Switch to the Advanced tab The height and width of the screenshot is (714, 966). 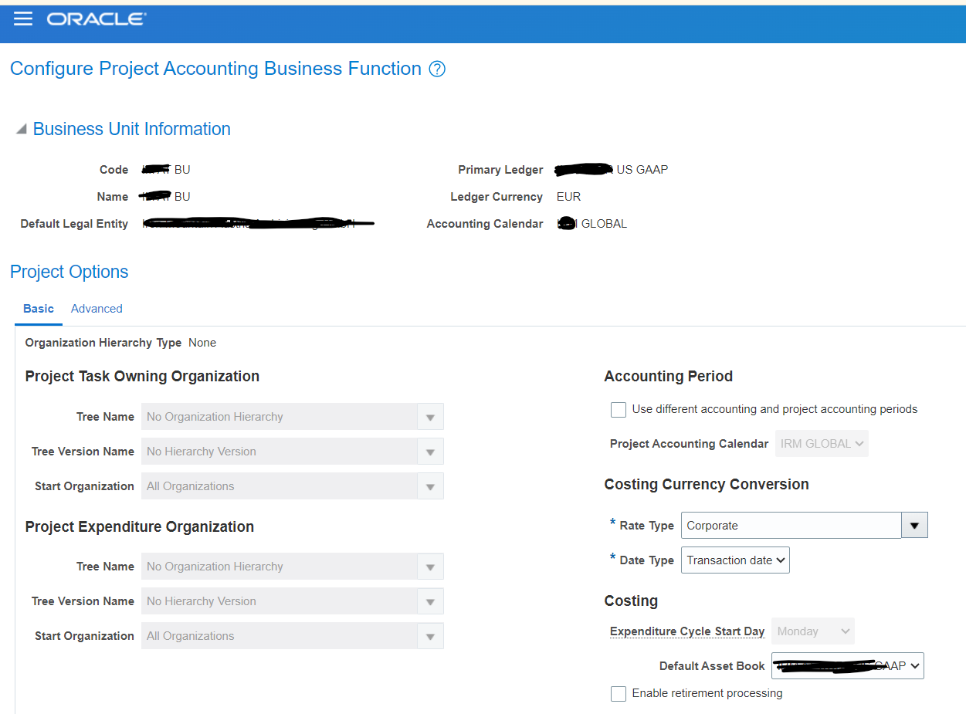tap(96, 308)
